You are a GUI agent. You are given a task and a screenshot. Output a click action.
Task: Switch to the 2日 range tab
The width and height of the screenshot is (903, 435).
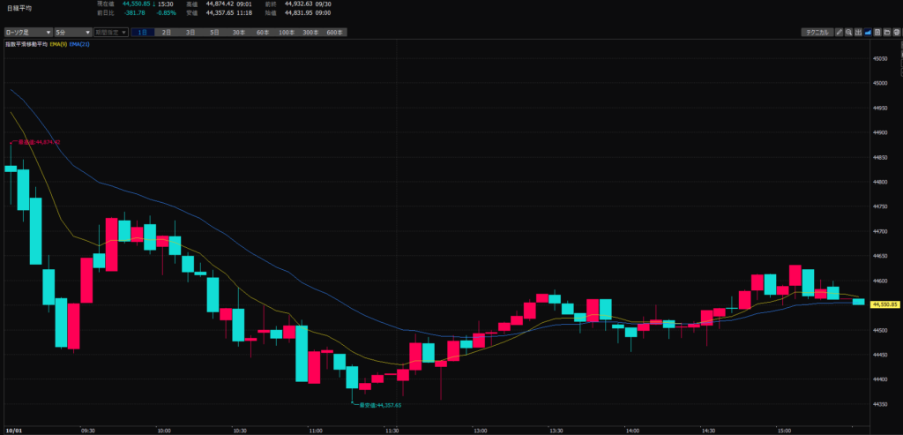click(x=167, y=33)
